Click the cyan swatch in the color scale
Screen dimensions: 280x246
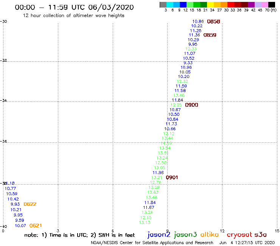(x=170, y=5)
